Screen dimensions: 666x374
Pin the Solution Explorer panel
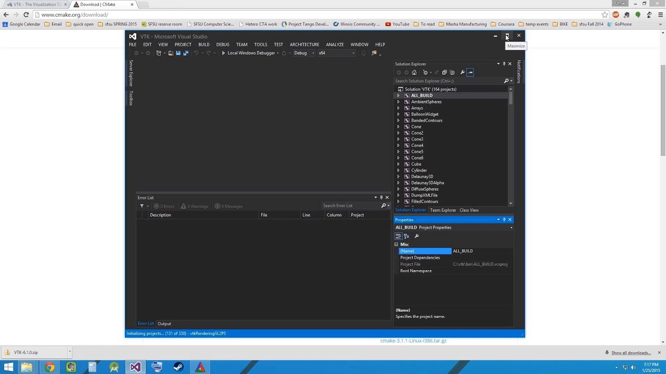(x=504, y=64)
